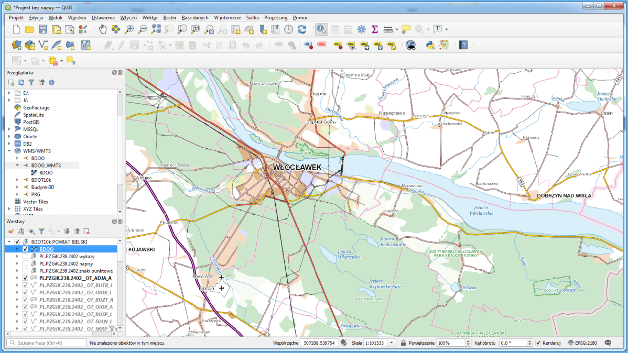Click the Refresh map icon

click(x=302, y=29)
